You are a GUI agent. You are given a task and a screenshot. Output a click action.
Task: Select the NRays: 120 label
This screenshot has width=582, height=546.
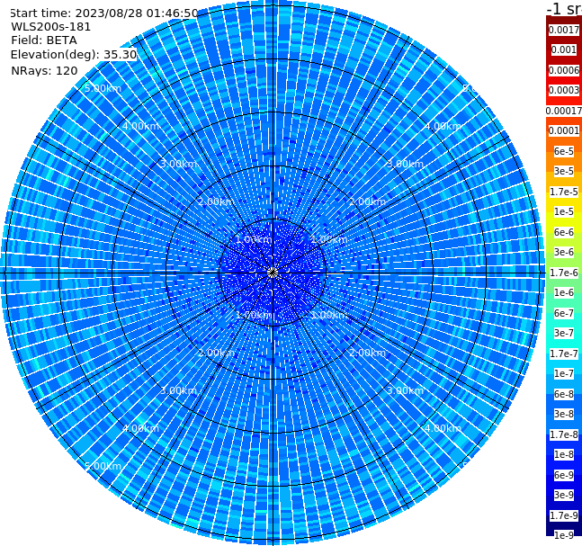coord(44,70)
